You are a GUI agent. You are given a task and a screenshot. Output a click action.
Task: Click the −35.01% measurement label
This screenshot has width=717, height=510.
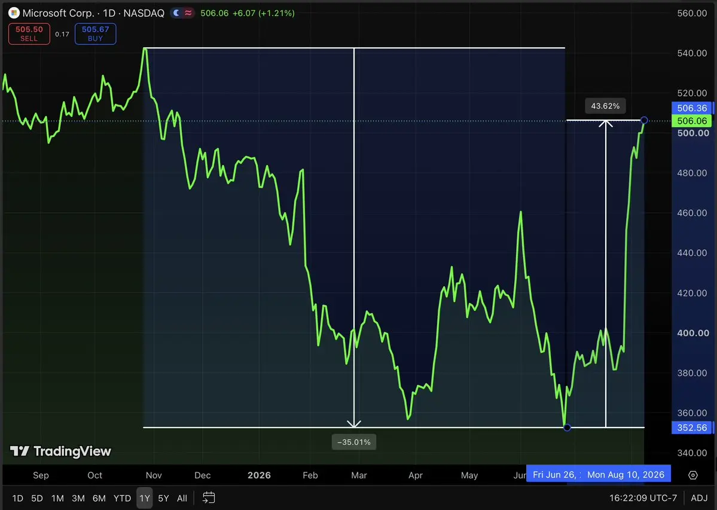coord(354,442)
